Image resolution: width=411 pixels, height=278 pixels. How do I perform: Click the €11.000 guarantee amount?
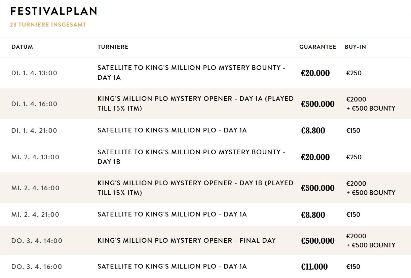click(x=314, y=267)
